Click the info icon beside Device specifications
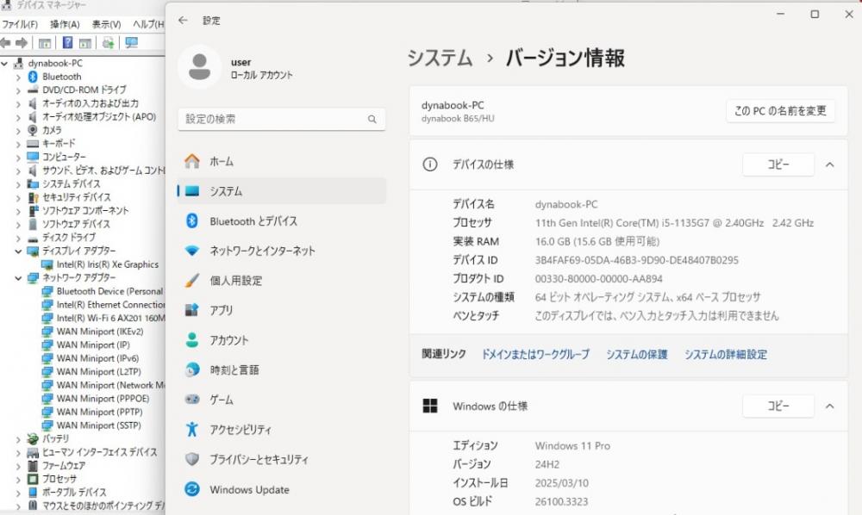Image resolution: width=862 pixels, height=515 pixels. [430, 164]
